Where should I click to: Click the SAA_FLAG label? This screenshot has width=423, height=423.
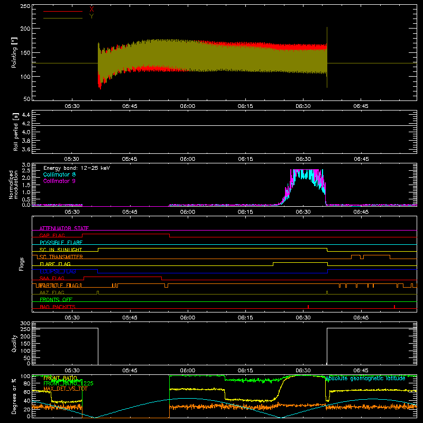52,278
